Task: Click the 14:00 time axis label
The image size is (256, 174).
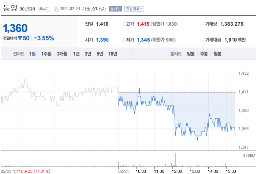Action: (x=213, y=171)
